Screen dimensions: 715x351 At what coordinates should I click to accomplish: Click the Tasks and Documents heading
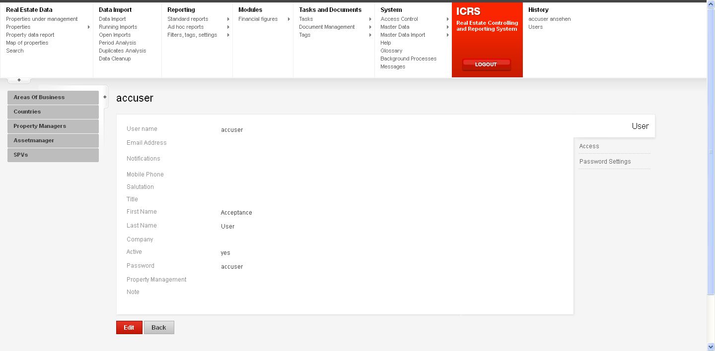click(x=330, y=9)
